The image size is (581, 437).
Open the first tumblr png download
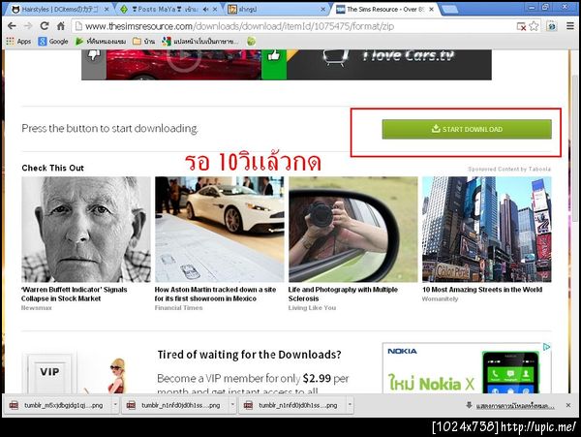(58, 405)
